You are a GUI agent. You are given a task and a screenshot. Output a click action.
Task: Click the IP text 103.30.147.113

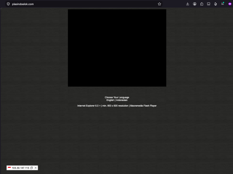pos(21,168)
